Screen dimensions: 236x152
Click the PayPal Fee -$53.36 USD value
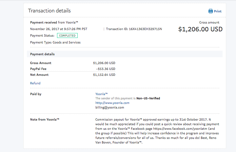106,69
